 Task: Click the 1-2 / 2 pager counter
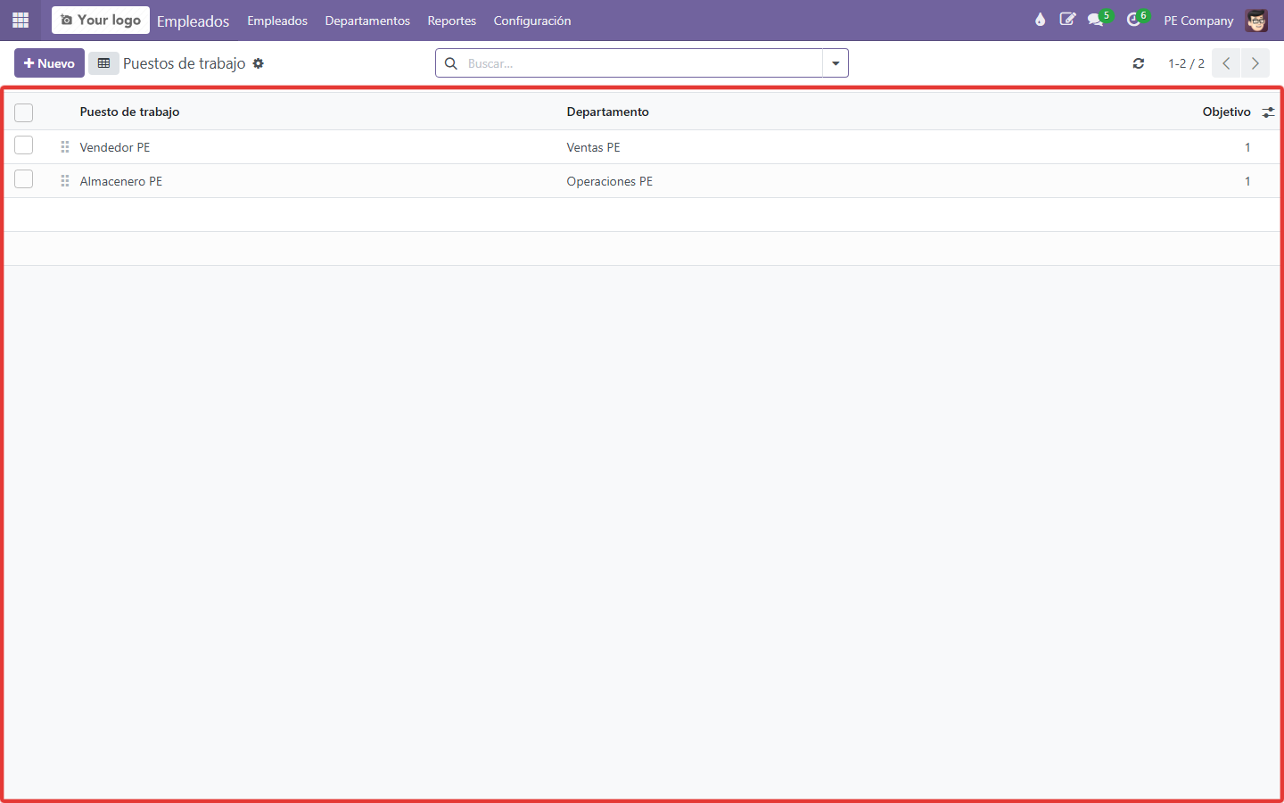1186,63
